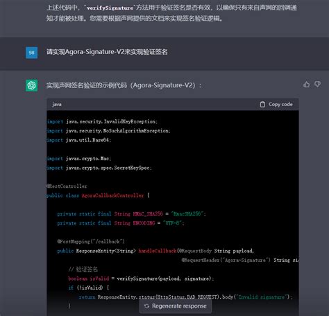
Task: Click the NoSuchAlgorithmException import line
Action: [x=108, y=131]
